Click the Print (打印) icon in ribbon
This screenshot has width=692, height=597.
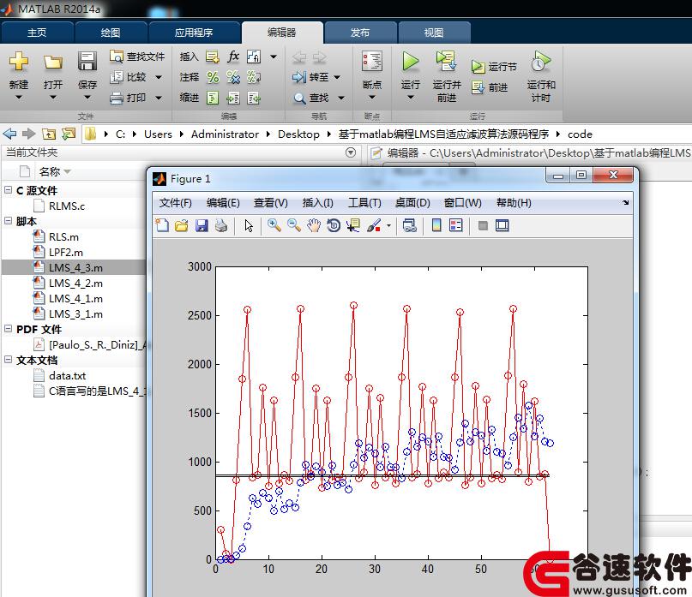pyautogui.click(x=116, y=98)
